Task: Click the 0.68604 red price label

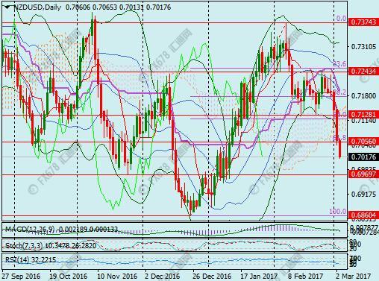Action: tap(363, 215)
